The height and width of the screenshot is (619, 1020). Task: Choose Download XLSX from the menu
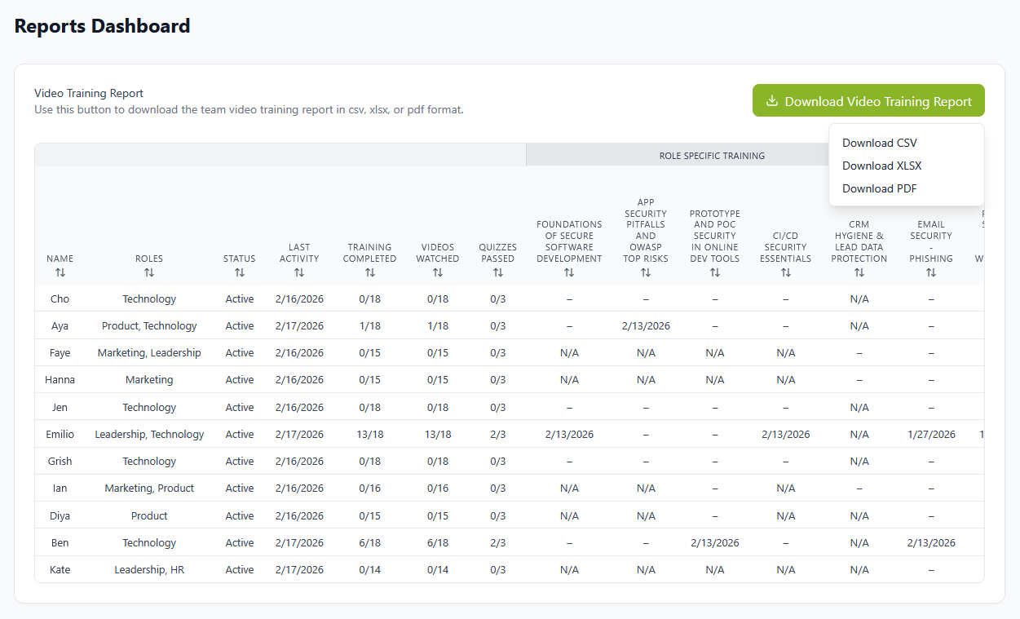pos(881,165)
